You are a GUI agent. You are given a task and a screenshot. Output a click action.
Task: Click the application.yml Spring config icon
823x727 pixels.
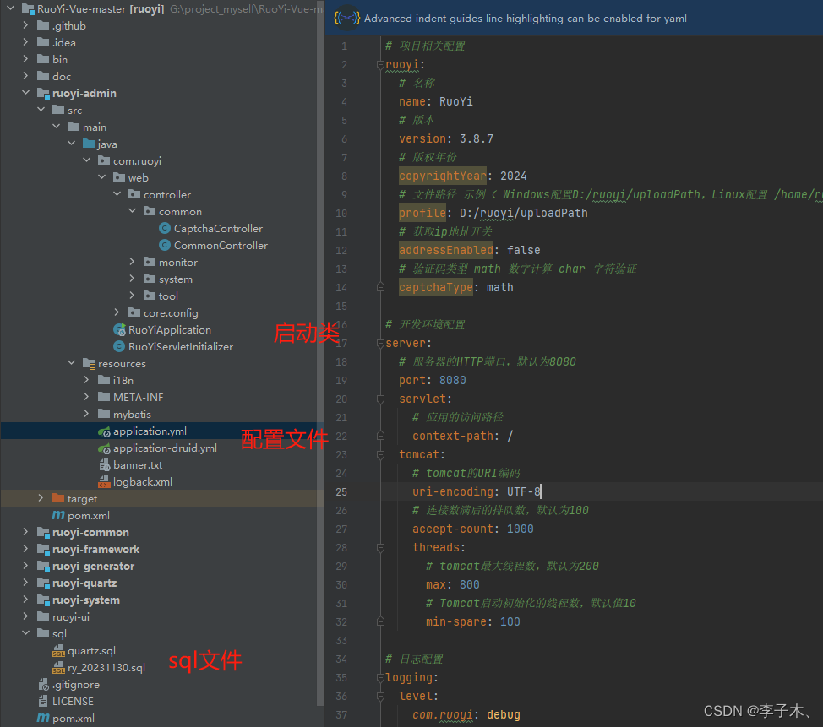[104, 431]
